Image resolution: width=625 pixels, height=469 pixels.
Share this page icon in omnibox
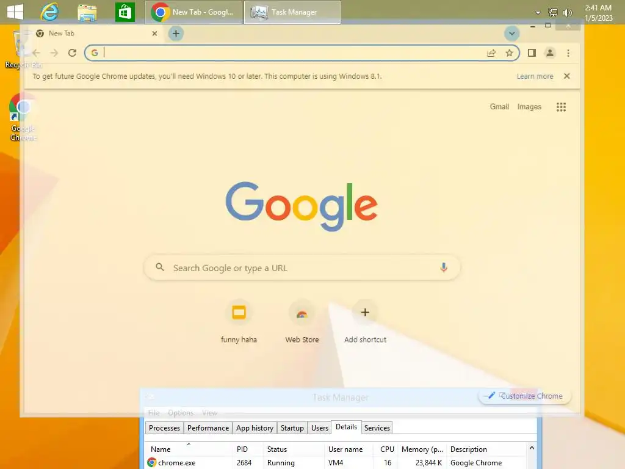click(491, 53)
